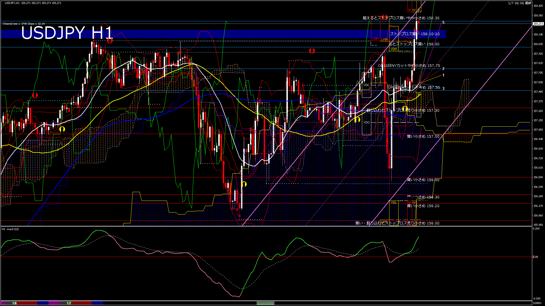The width and height of the screenshot is (545, 306).
Task: Click the H1 macd (12) indicator label
Action: [x=10, y=229]
